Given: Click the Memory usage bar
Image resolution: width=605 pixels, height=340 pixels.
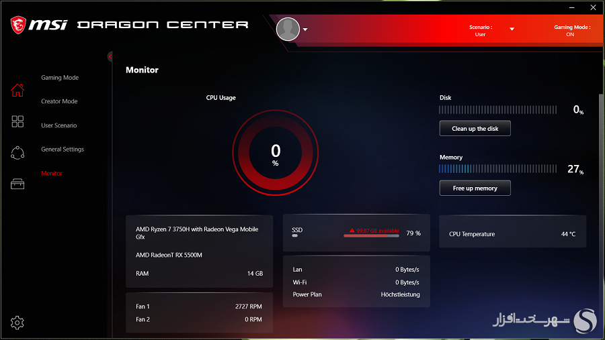Looking at the screenshot, I should [x=497, y=168].
